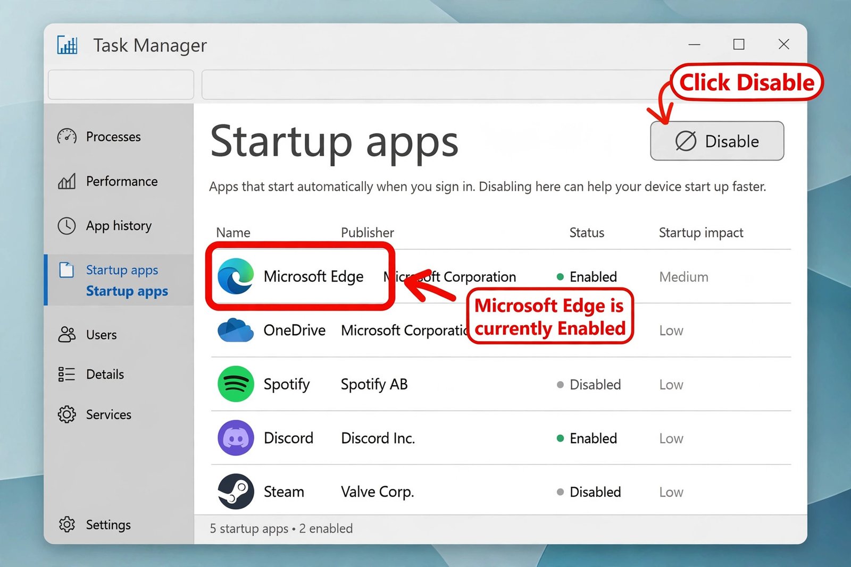The width and height of the screenshot is (851, 567).
Task: Click the App history clock icon
Action: tap(66, 226)
